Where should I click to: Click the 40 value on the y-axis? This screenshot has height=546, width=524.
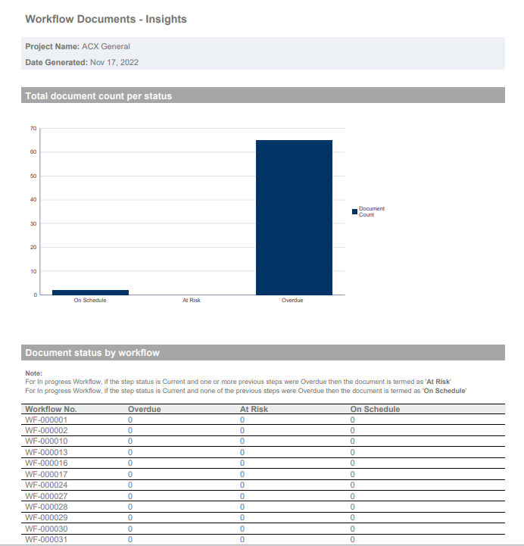click(x=33, y=200)
